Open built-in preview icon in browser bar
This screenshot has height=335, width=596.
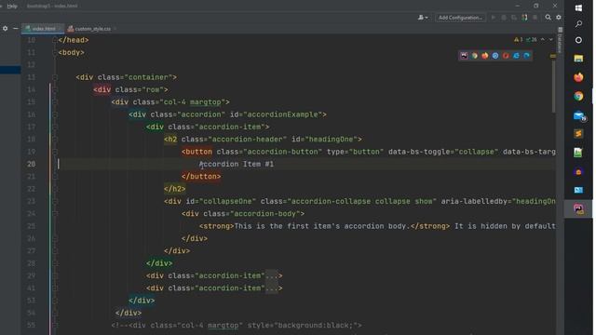[464, 56]
